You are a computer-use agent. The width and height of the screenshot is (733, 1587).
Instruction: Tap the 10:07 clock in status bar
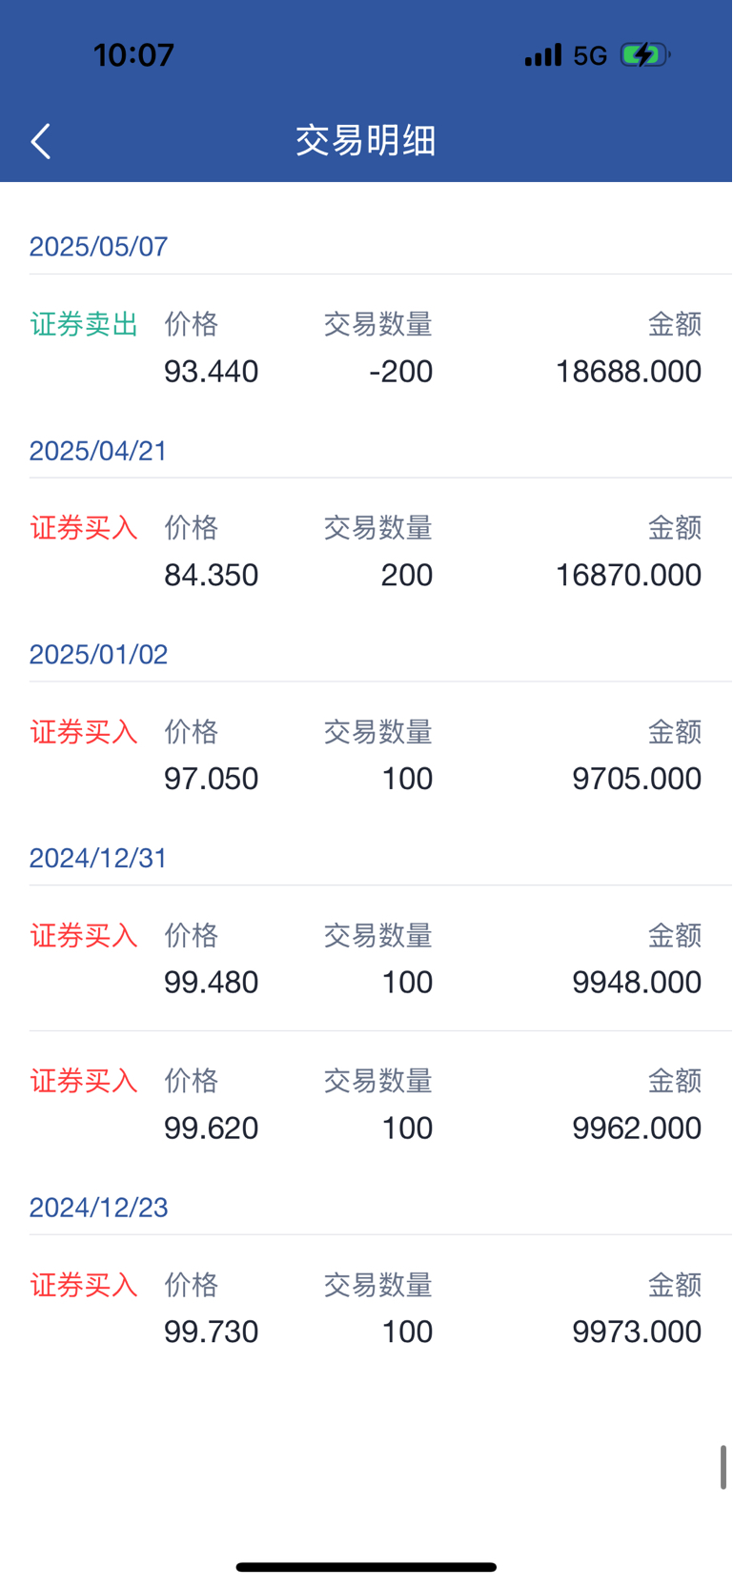pyautogui.click(x=133, y=55)
